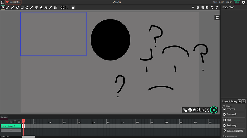This screenshot has height=138, width=247.
Task: Click the open menu item
Action: coord(222,2)
